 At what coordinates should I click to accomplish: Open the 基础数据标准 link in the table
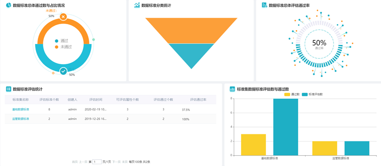coord(21,109)
